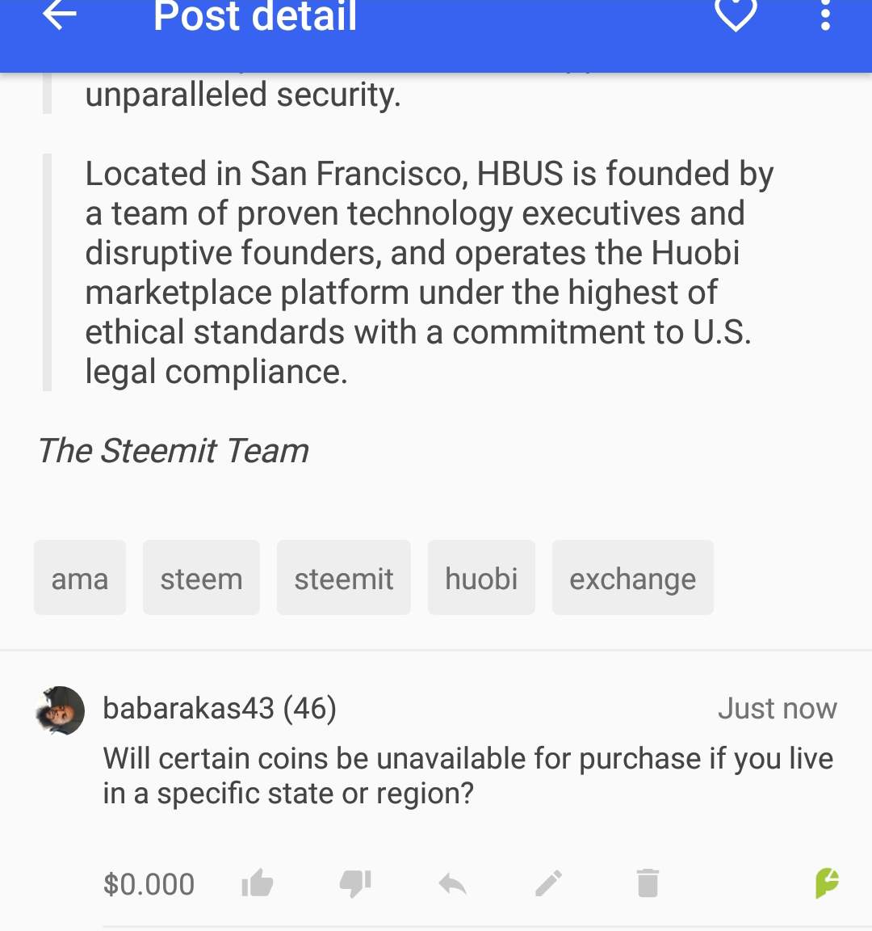872x931 pixels.
Task: Delete the comment with trash icon
Action: [x=648, y=883]
